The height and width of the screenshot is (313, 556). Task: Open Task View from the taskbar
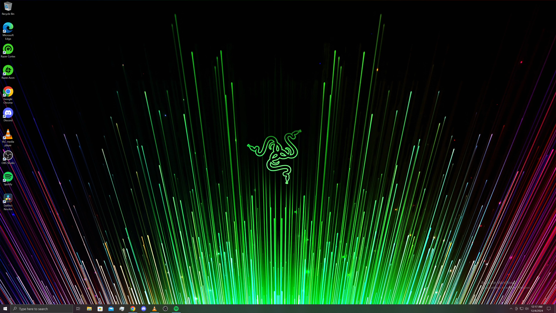[x=78, y=309]
